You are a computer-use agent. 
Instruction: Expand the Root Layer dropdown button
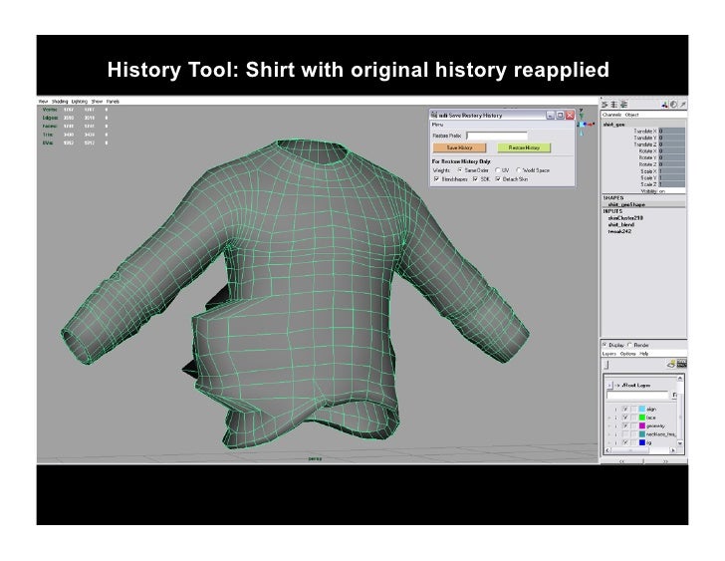610,384
